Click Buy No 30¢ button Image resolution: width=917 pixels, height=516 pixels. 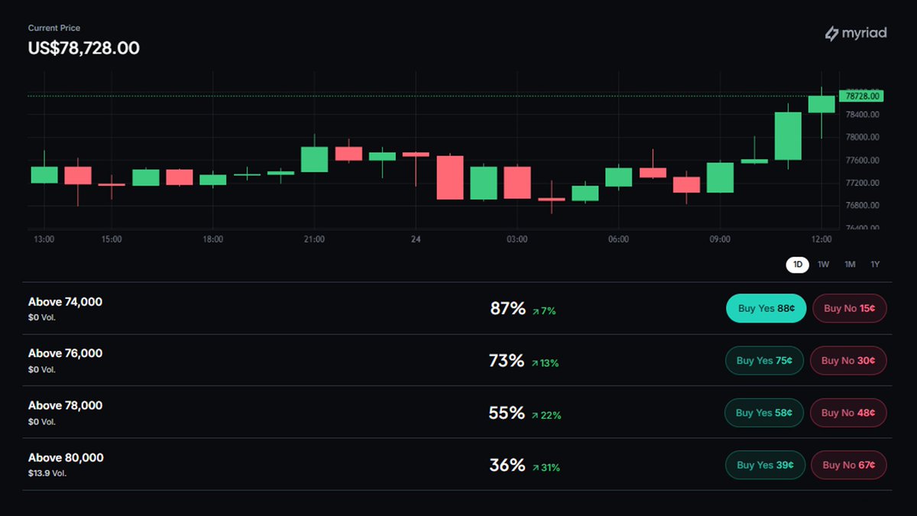tap(848, 361)
